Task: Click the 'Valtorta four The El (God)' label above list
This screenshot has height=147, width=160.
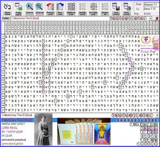Action: point(17,115)
